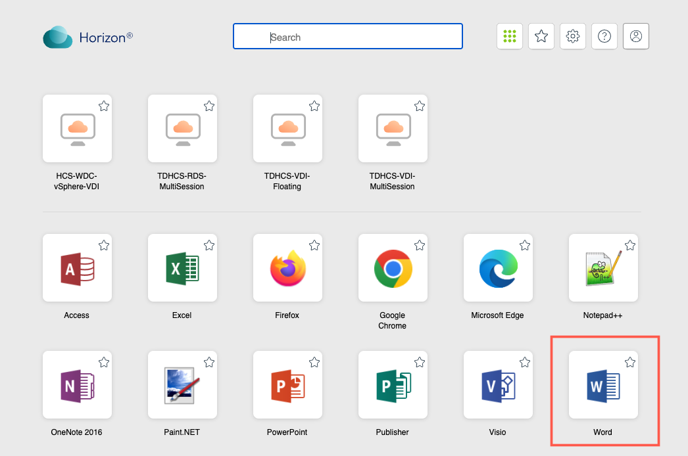Launch HCS-WDC-vSphere-VDI desktop
Image resolution: width=688 pixels, height=456 pixels.
pyautogui.click(x=77, y=129)
